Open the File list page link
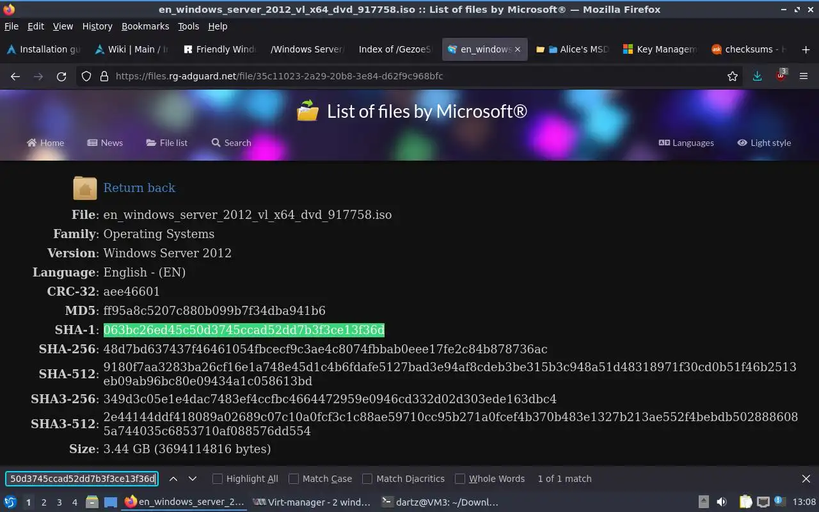The width and height of the screenshot is (819, 512). 167,143
